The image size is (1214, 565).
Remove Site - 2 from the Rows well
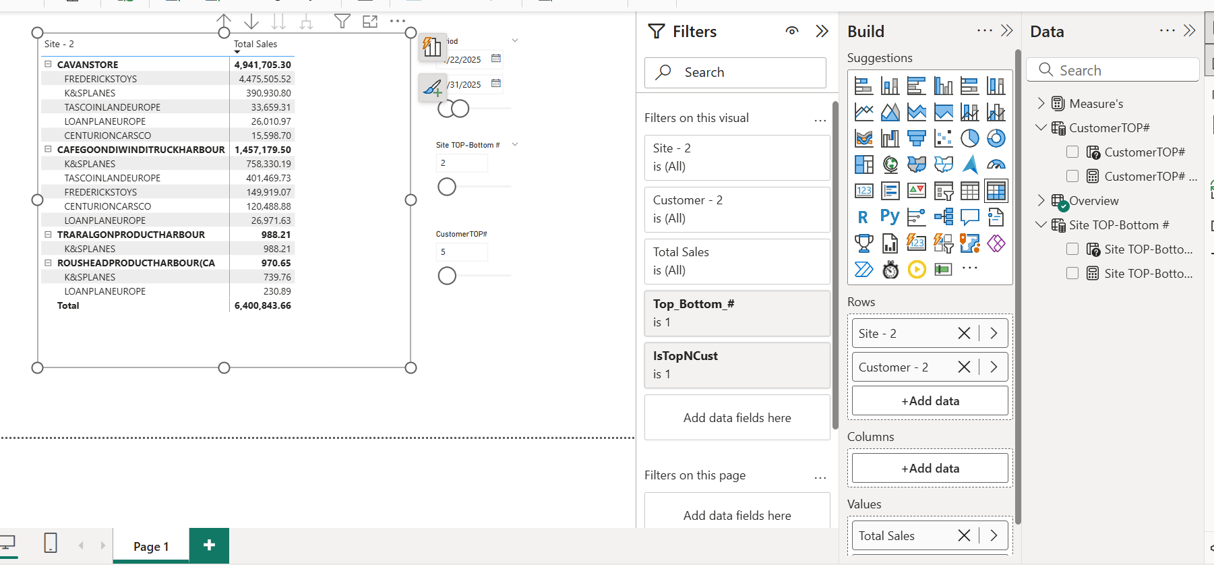pyautogui.click(x=965, y=333)
